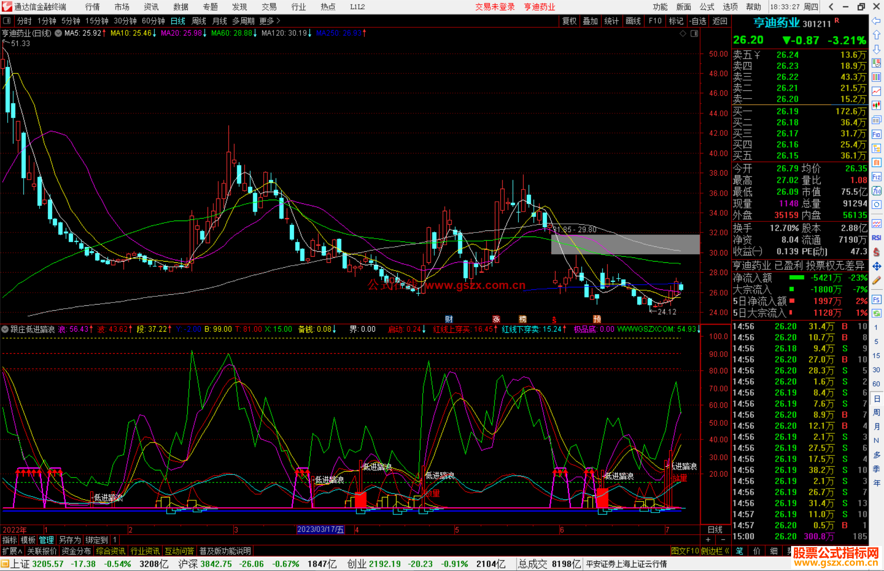Toggle the 跟庄低进踏浪 indicator round button
Screen dimensions: 884x571
[5, 329]
